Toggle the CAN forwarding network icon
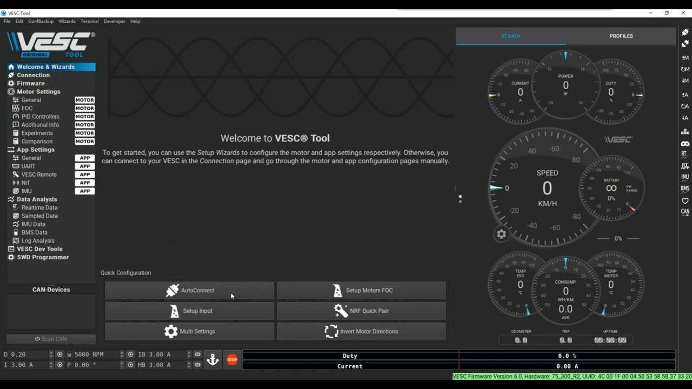Viewport: 692px width, 389px height. [685, 132]
